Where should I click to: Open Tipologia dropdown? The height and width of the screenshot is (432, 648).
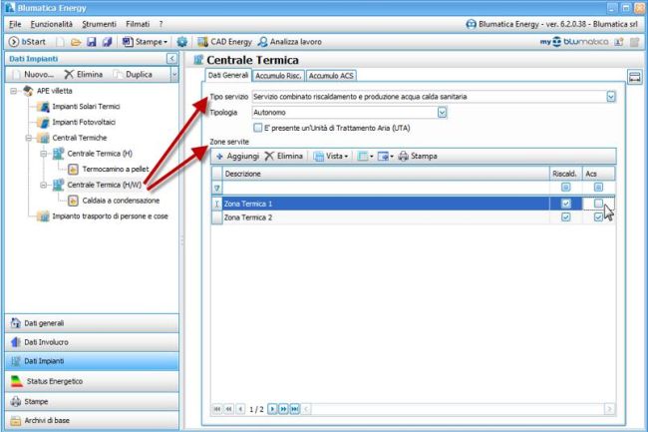(x=442, y=113)
